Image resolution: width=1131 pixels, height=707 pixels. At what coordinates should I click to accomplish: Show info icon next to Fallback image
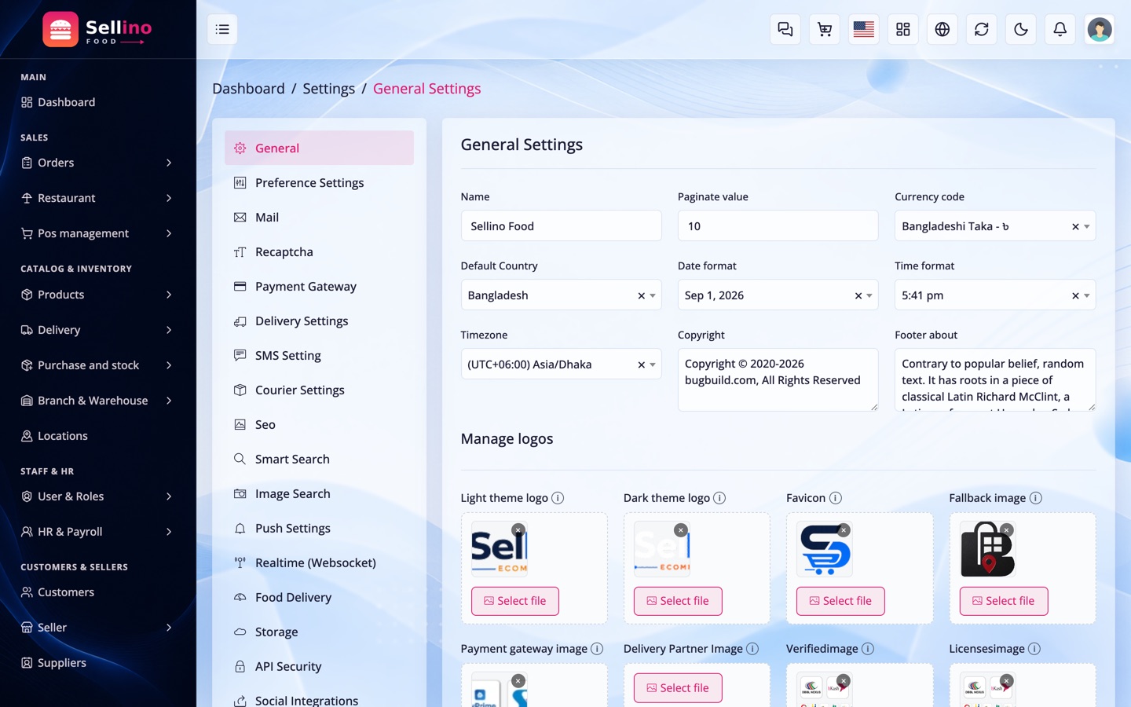(x=1036, y=498)
